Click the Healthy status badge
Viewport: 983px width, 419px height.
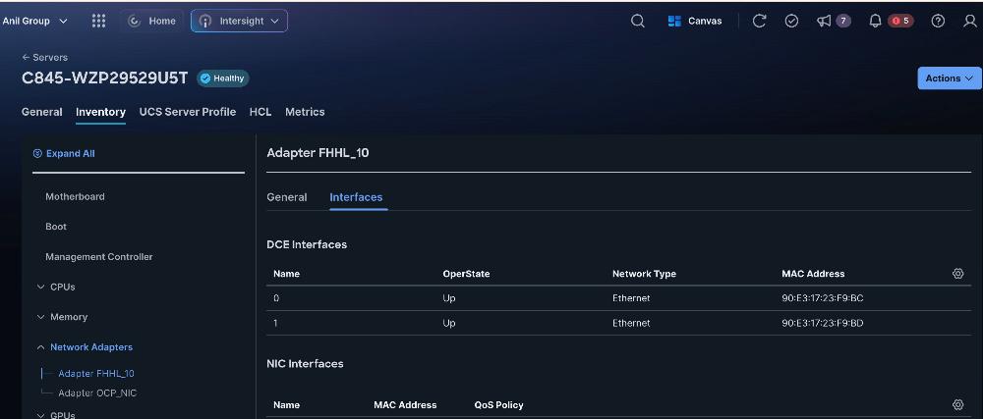point(223,79)
